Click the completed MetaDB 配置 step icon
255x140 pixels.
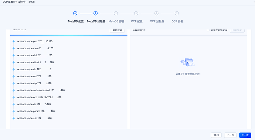click(x=75, y=13)
